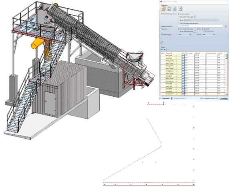
Task: Click the second blue icon in the Dateien toolbar
Action: [165, 50]
